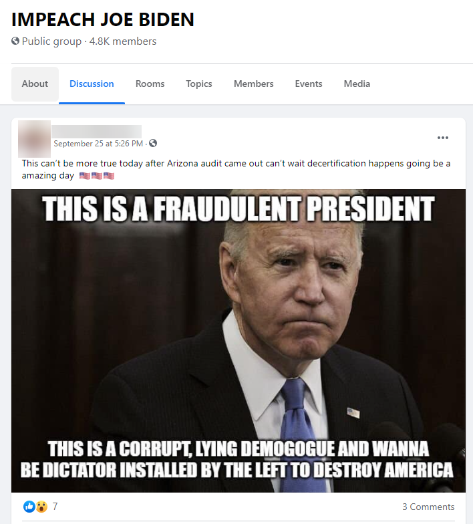
Task: Select the Discussion tab
Action: tap(92, 84)
